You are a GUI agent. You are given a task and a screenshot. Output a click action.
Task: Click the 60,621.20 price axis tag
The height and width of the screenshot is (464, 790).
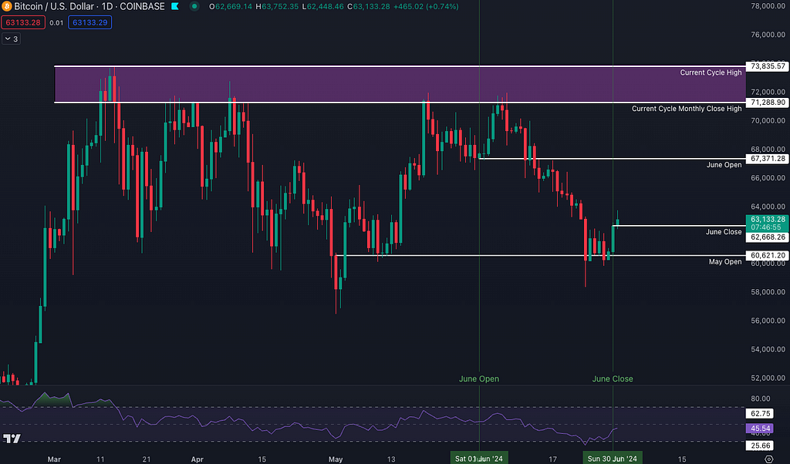(x=768, y=255)
